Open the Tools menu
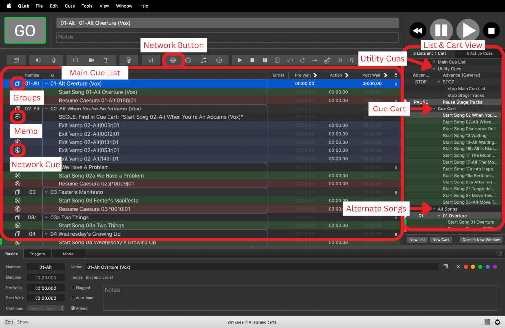The height and width of the screenshot is (328, 505). (x=87, y=6)
